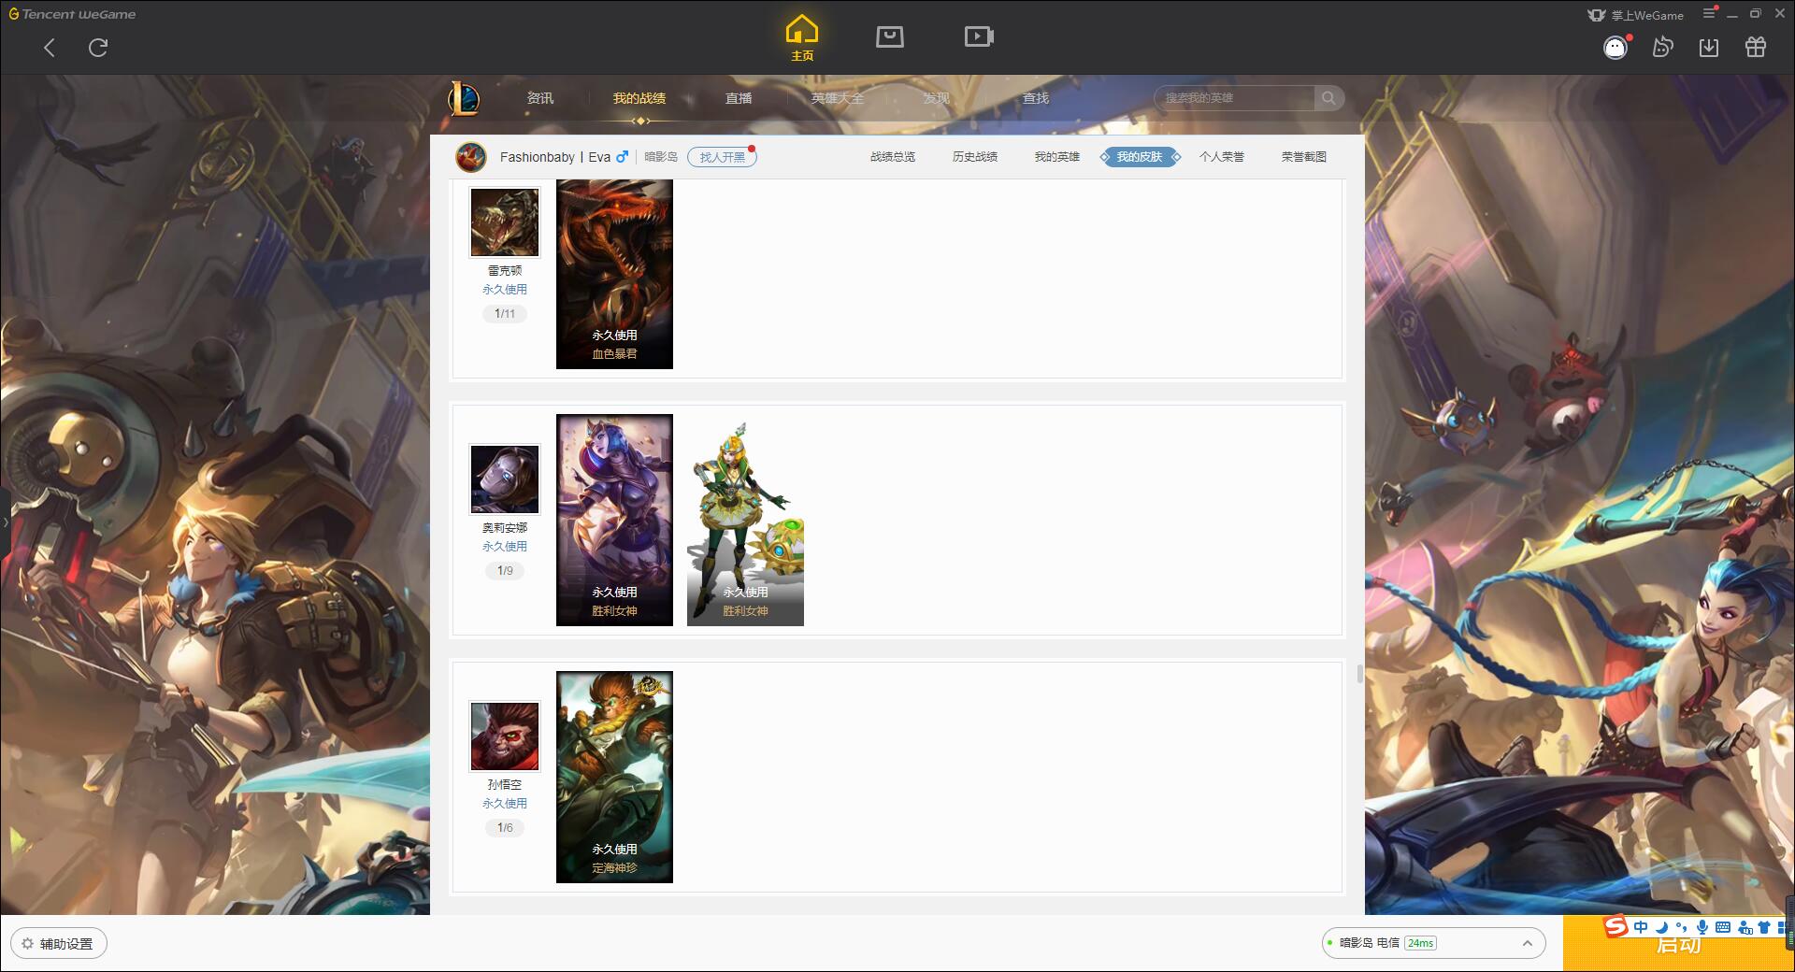
Task: Open the gift box icon
Action: click(1756, 47)
